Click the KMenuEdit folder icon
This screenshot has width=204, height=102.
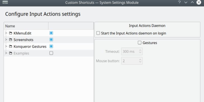pos(10,33)
